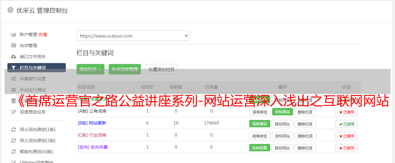This screenshot has width=395, height=163.
Task: Click the 批量添加栏目 button
Action: pos(162,69)
